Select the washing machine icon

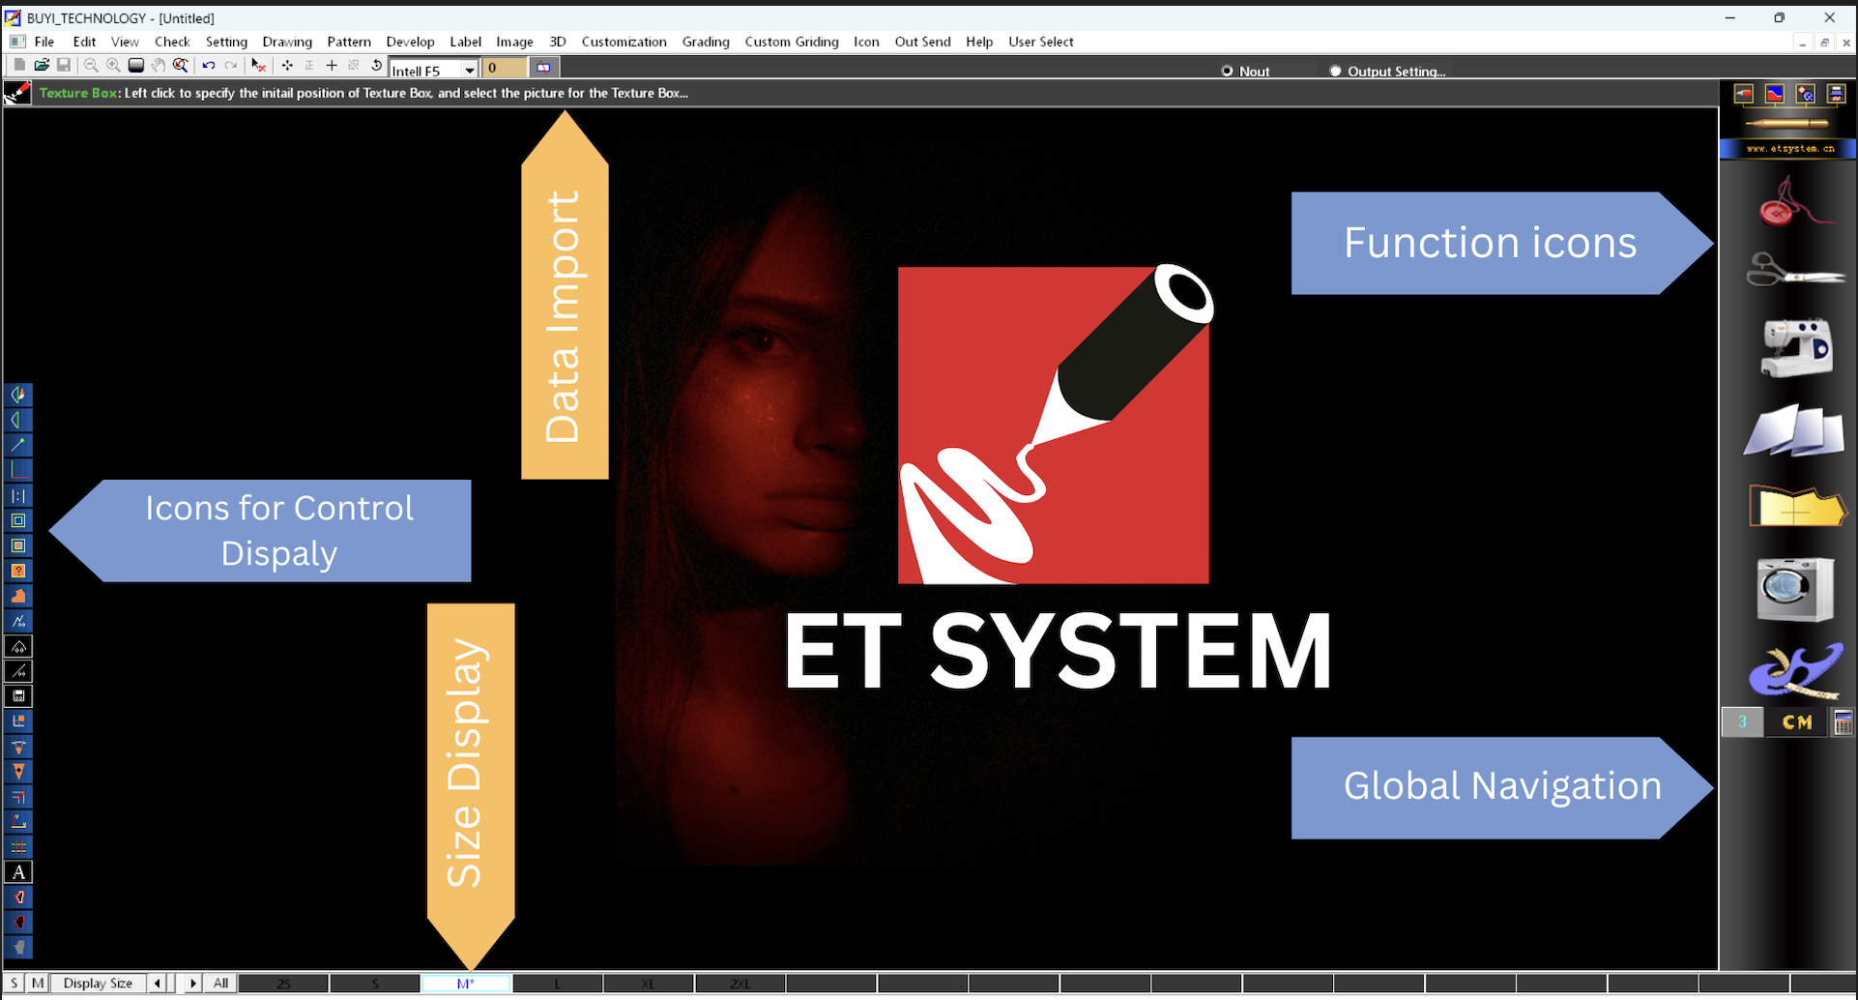pyautogui.click(x=1795, y=589)
